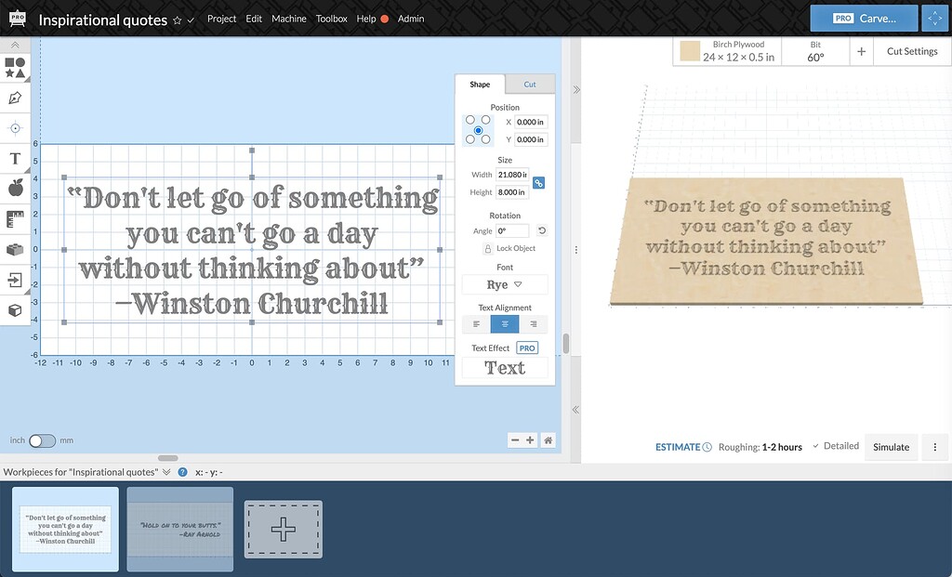
Task: Reset the rotation angle
Action: 541,229
